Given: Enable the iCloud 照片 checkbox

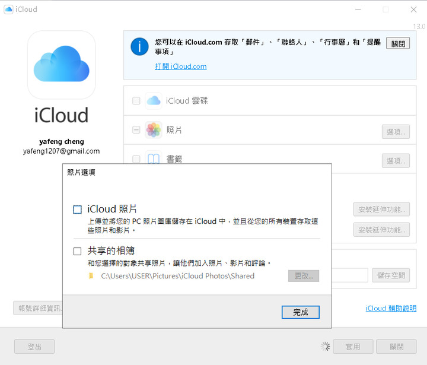Looking at the screenshot, I should [77, 210].
